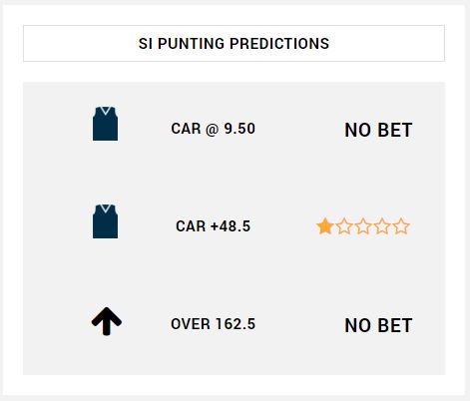The height and width of the screenshot is (401, 470).
Task: Click the word CAR in the head-to-head row
Action: point(186,129)
